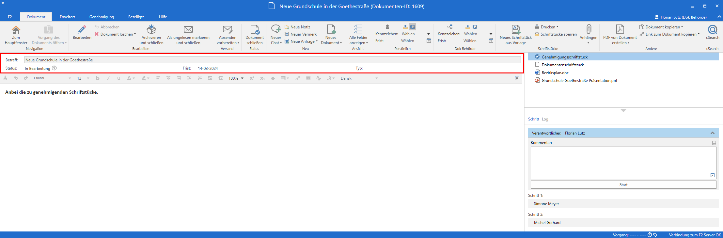Click the Bearbeiten pencil icon
The height and width of the screenshot is (238, 723).
pyautogui.click(x=82, y=30)
